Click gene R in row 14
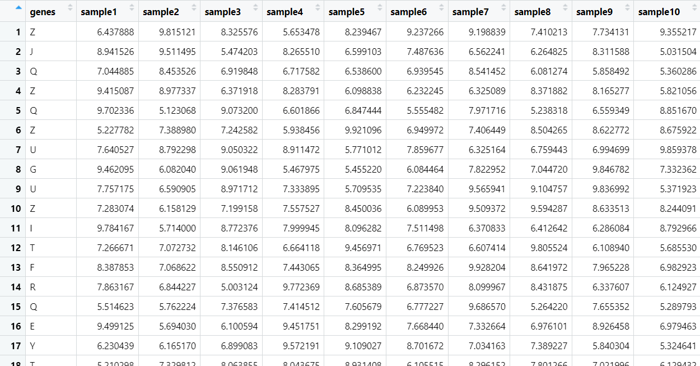This screenshot has height=366, width=700. [x=32, y=287]
